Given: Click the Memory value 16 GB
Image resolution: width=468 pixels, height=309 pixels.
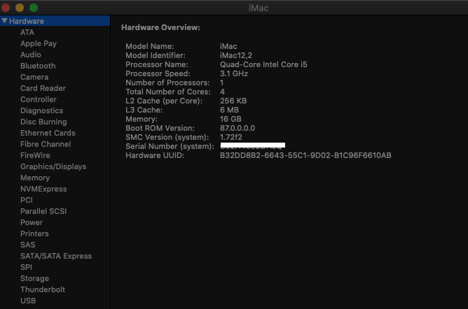Looking at the screenshot, I should click(230, 119).
